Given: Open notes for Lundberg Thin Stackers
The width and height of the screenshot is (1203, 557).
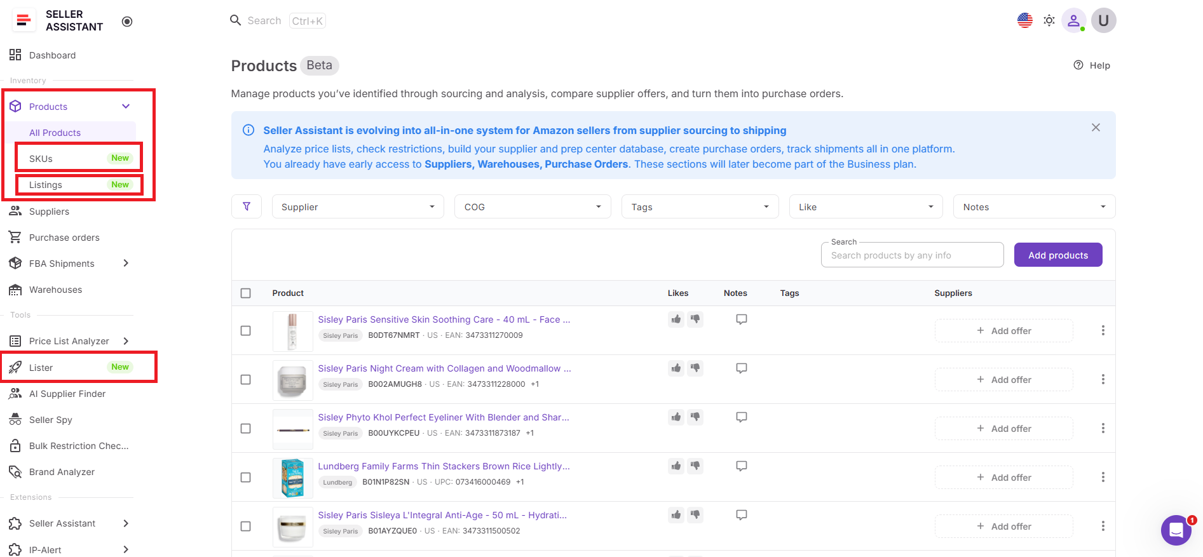Looking at the screenshot, I should pos(741,466).
